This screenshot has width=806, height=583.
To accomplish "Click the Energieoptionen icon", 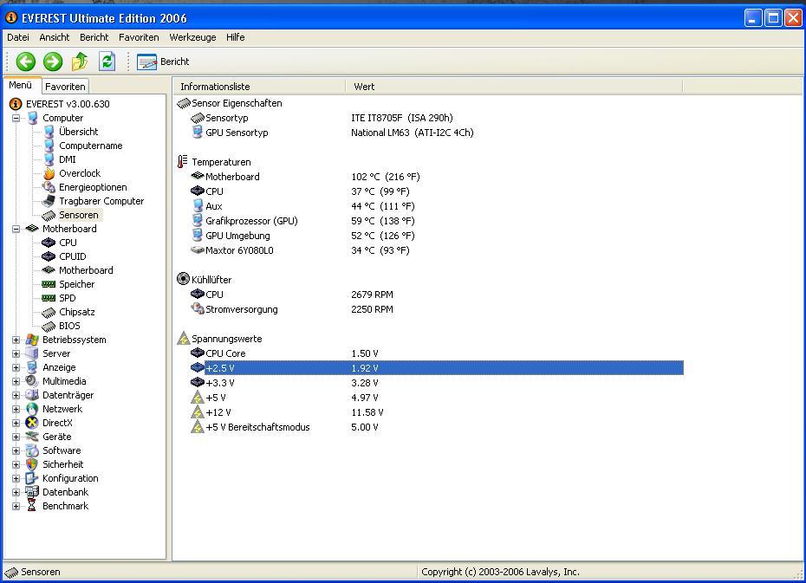I will pos(49,187).
